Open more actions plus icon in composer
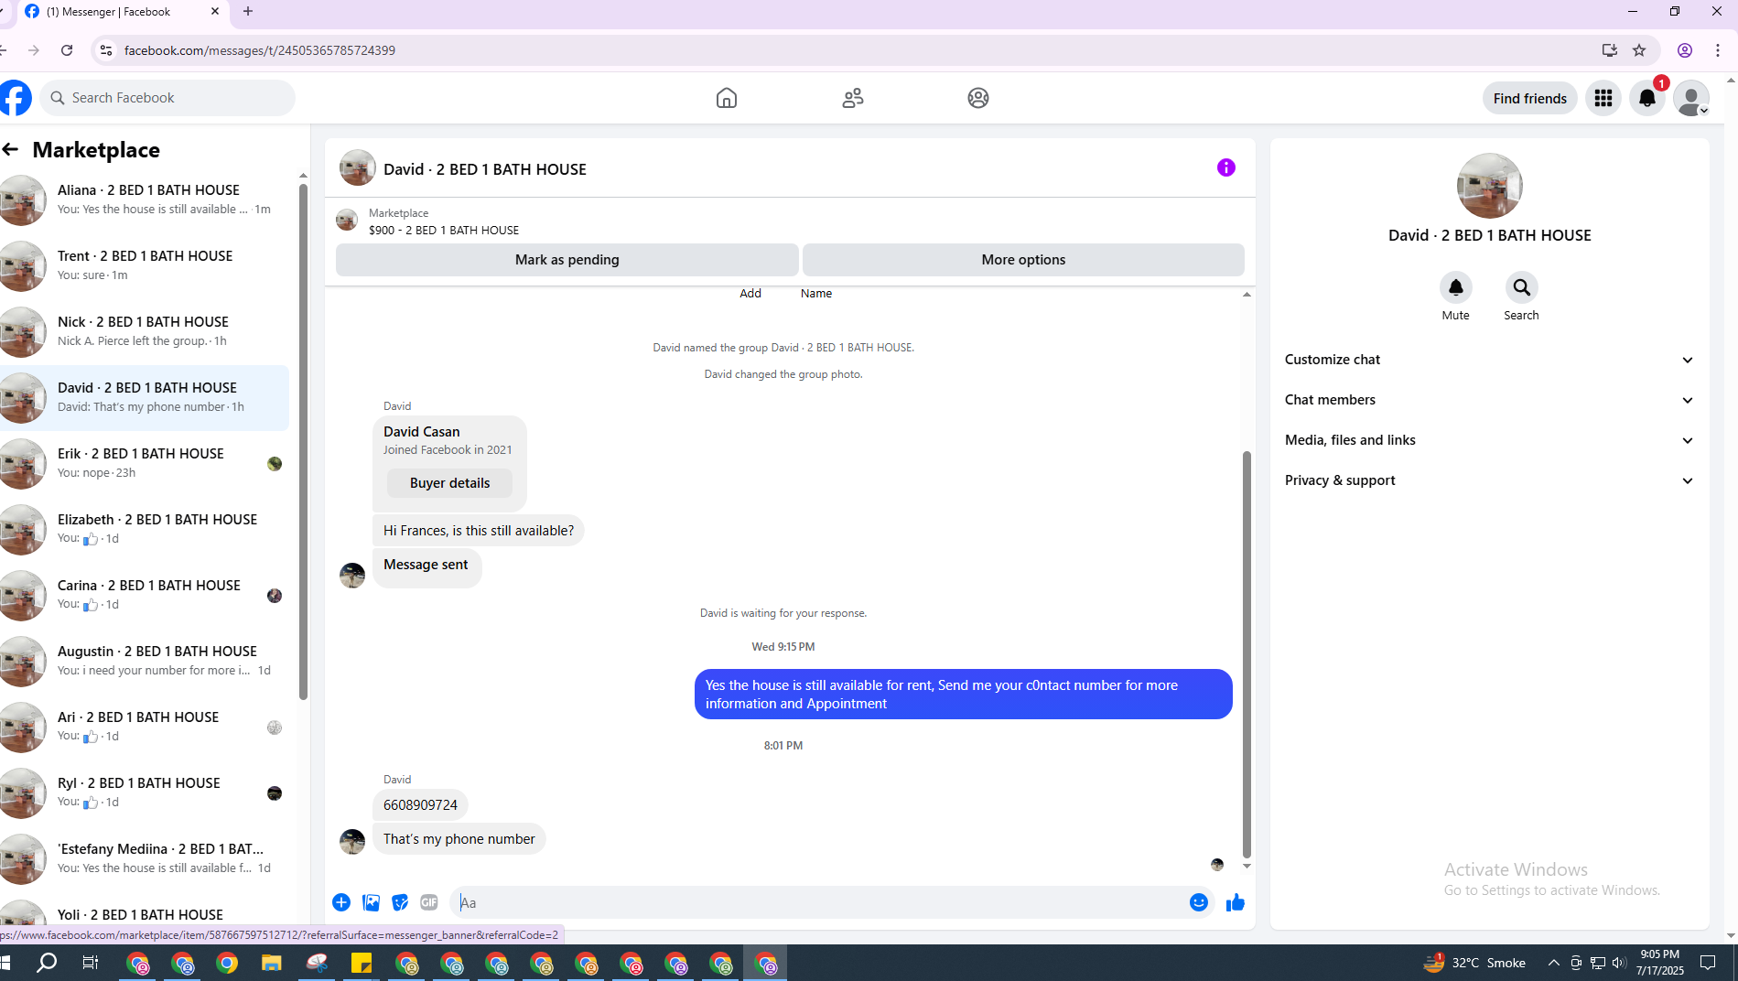 tap(341, 902)
